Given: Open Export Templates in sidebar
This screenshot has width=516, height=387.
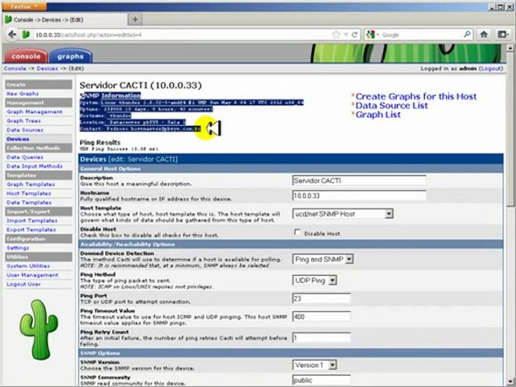Looking at the screenshot, I should click(x=31, y=230).
